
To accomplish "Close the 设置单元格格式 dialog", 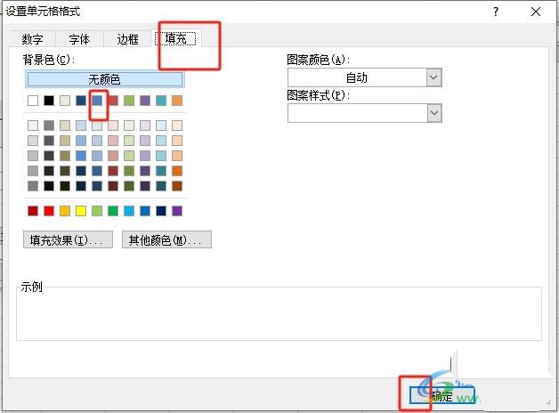I will click(x=536, y=12).
